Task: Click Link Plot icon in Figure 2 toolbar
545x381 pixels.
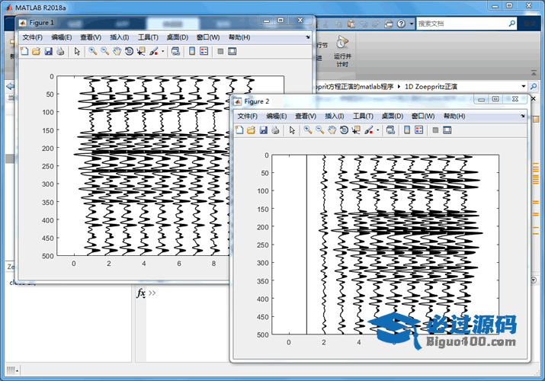Action: pos(391,130)
